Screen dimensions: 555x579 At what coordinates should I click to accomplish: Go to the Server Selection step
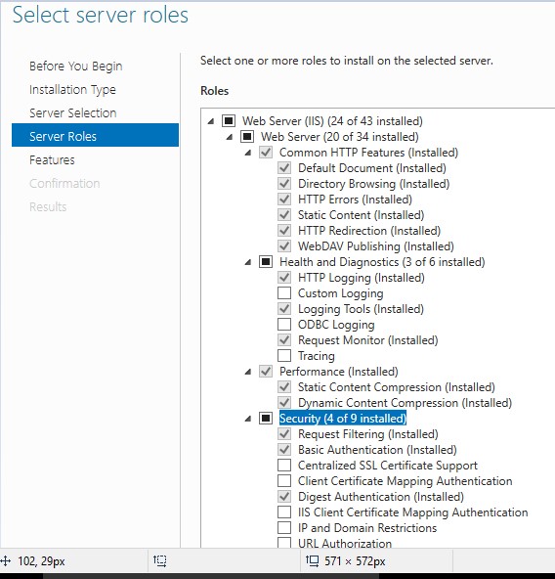[x=72, y=113]
